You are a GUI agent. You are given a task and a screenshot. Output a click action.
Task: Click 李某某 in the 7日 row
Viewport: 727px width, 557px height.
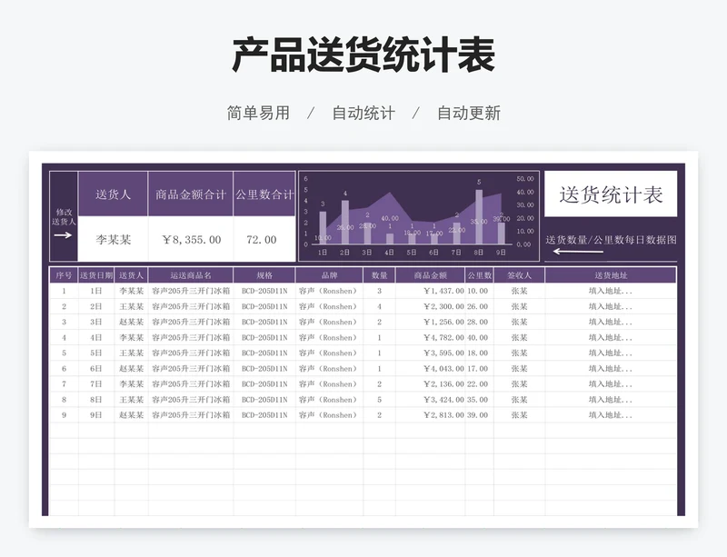coord(131,384)
